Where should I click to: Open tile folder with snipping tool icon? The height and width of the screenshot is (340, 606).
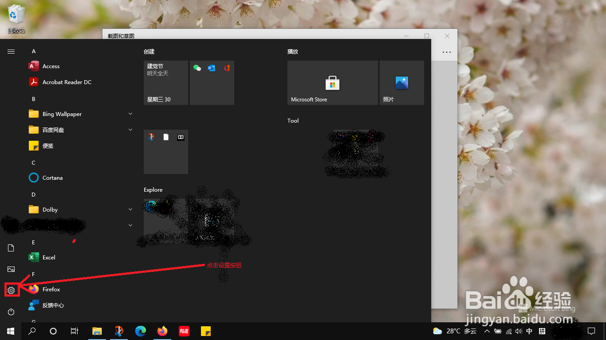(x=166, y=152)
